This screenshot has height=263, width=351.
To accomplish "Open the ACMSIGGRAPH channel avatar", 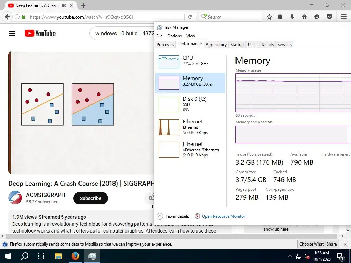I will coord(15,198).
